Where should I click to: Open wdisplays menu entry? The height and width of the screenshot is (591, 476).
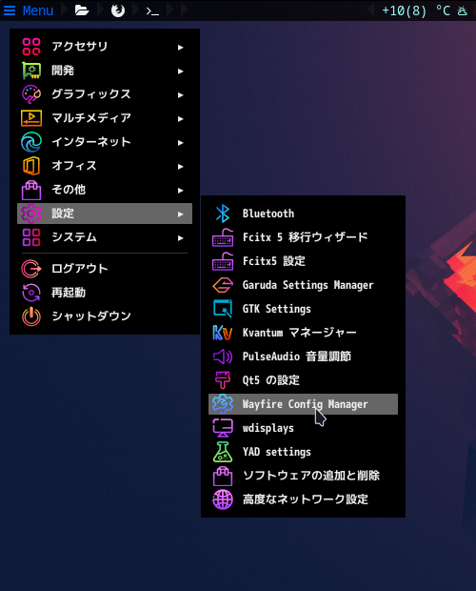click(x=303, y=428)
